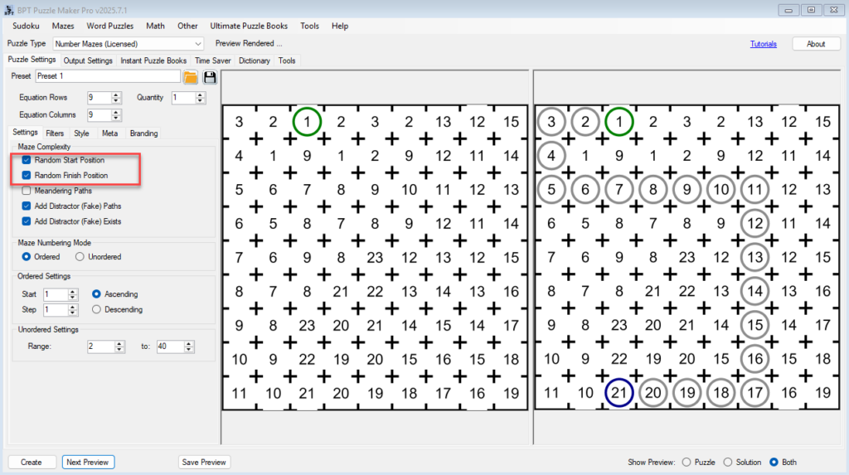The image size is (849, 475).
Task: Click the open preset folder icon
Action: tap(191, 77)
